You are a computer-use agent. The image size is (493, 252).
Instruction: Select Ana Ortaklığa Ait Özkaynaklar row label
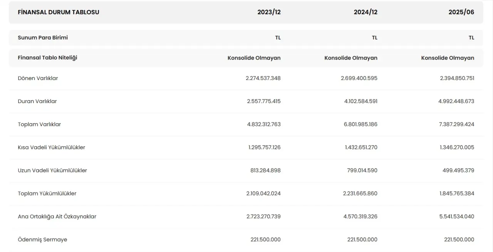point(57,217)
